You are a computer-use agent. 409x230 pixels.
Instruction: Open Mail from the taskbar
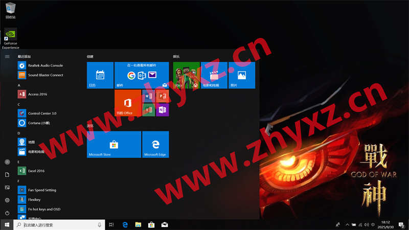(165, 224)
